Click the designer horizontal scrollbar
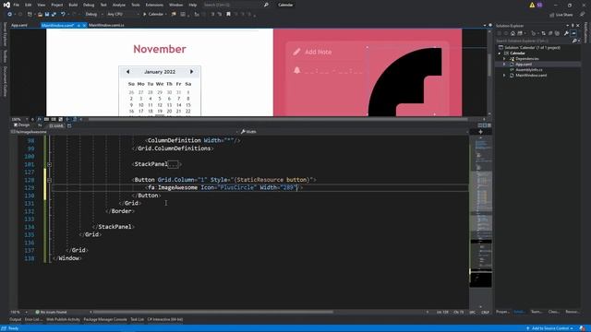Viewport: 591px width, 332px height. pyautogui.click(x=278, y=119)
